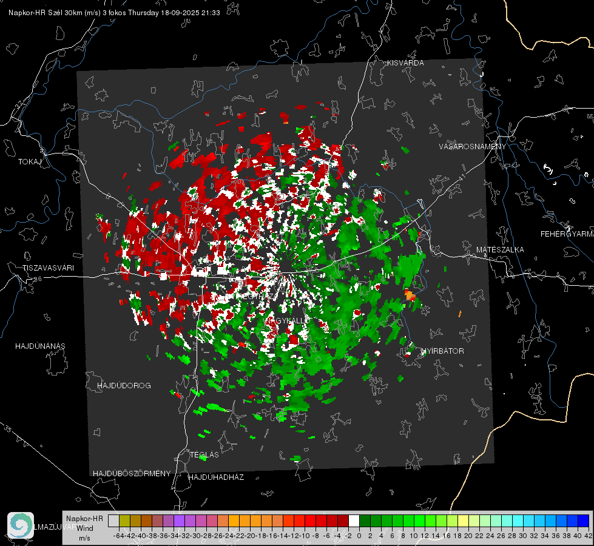Click the HAJDÚNÁNÁS city label
Viewport: 594px width, 546px height.
tap(40, 346)
